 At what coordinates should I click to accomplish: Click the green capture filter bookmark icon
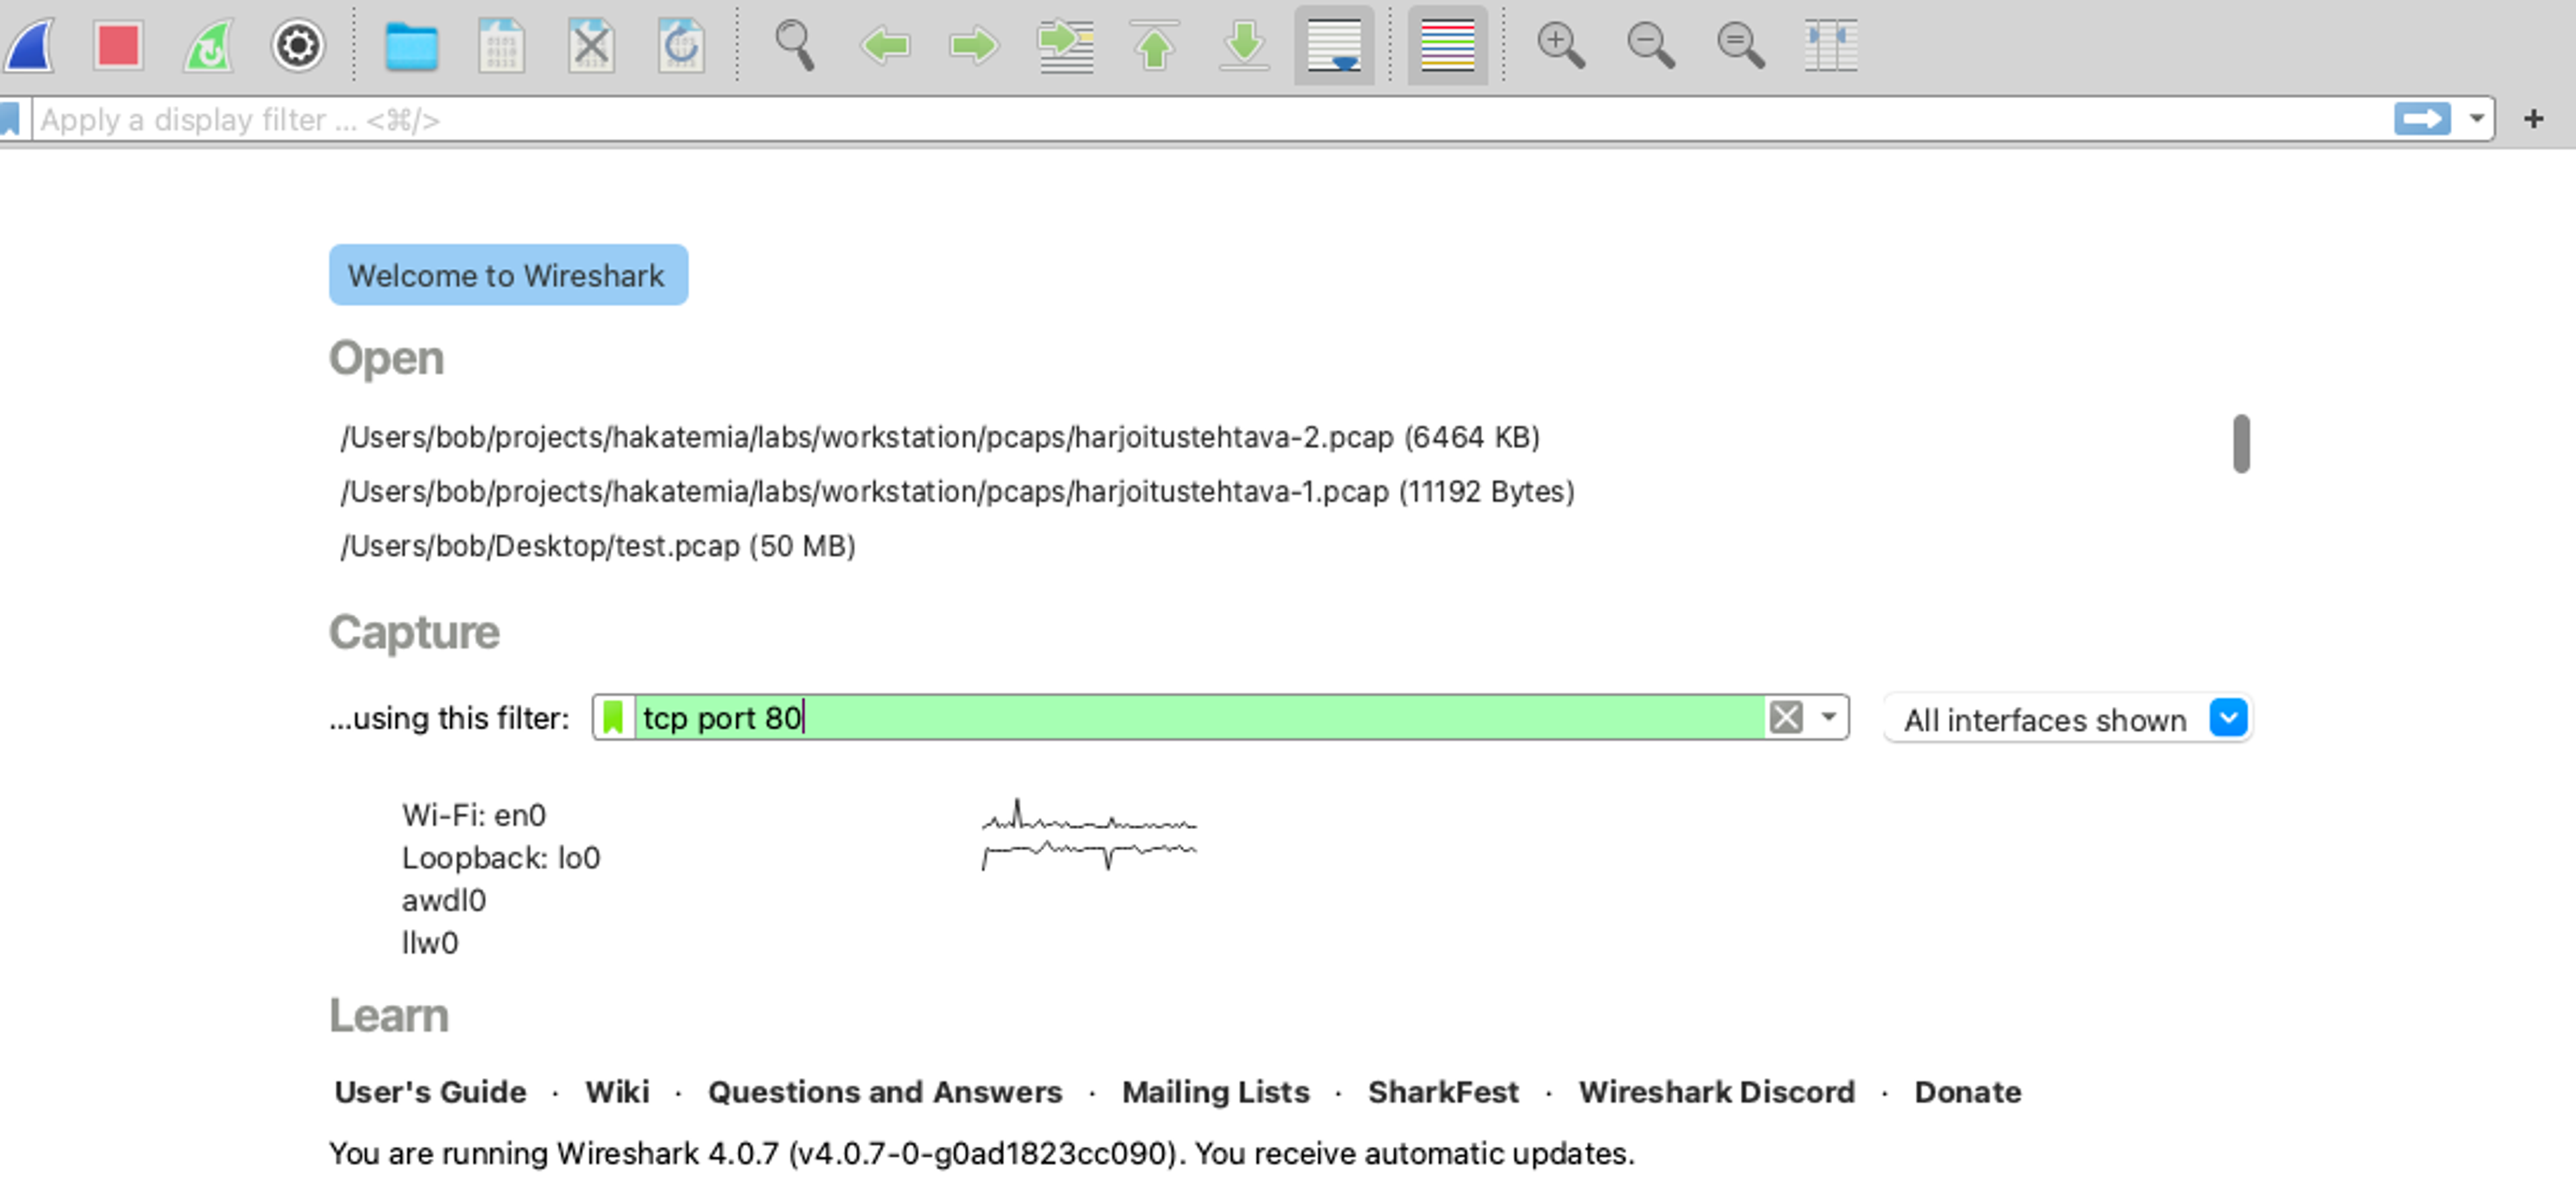(614, 717)
